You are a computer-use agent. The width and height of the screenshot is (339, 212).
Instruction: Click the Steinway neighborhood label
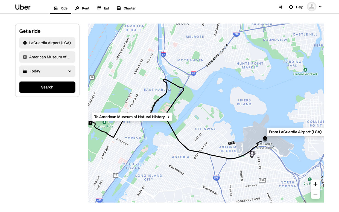[206, 129]
